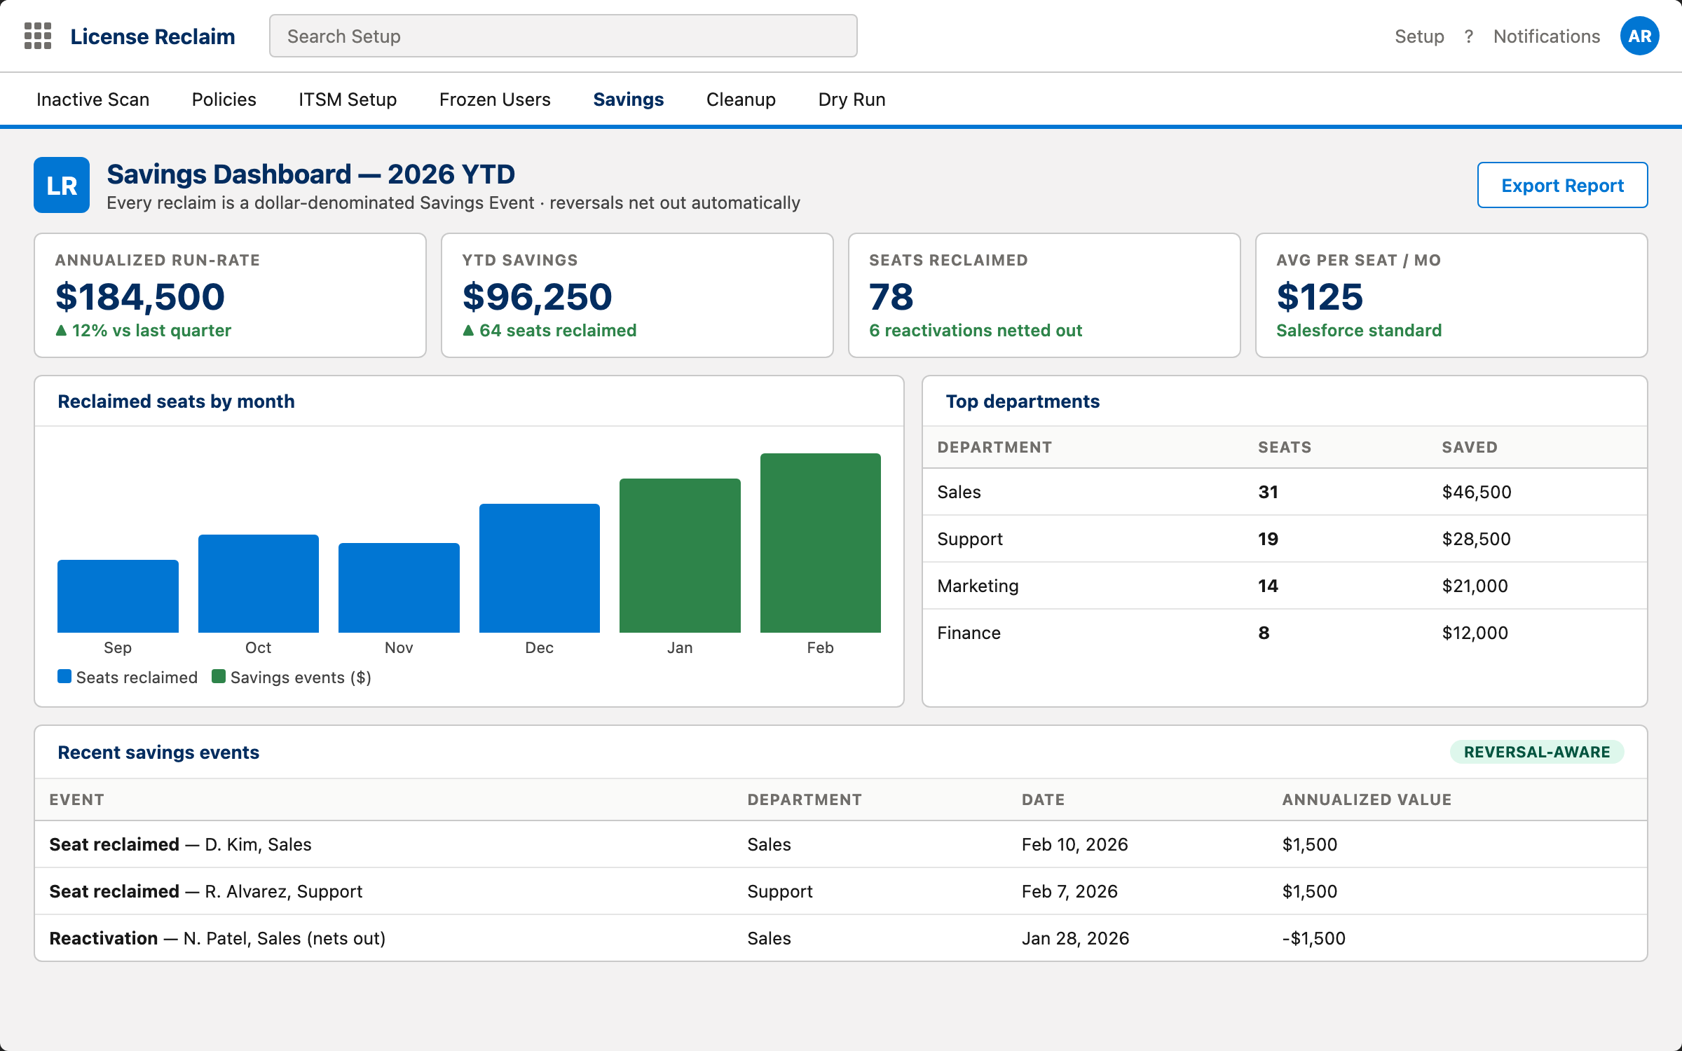Screen dimensions: 1682x1051
Task: Click the $21,000 saved cell
Action: click(x=1475, y=586)
